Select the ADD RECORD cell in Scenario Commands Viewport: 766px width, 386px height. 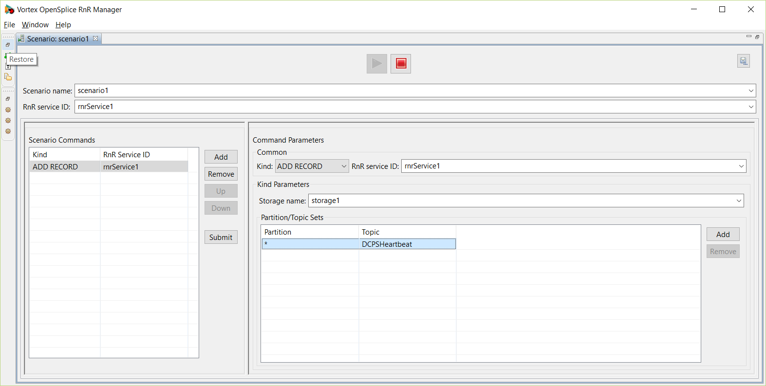[x=65, y=166]
